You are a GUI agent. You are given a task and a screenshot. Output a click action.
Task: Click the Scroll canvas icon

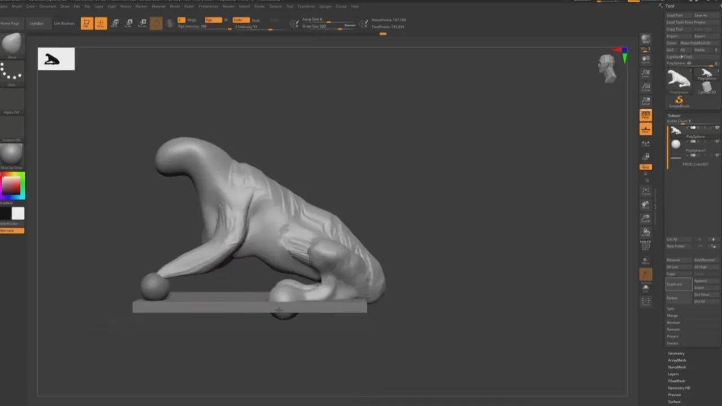(x=646, y=59)
